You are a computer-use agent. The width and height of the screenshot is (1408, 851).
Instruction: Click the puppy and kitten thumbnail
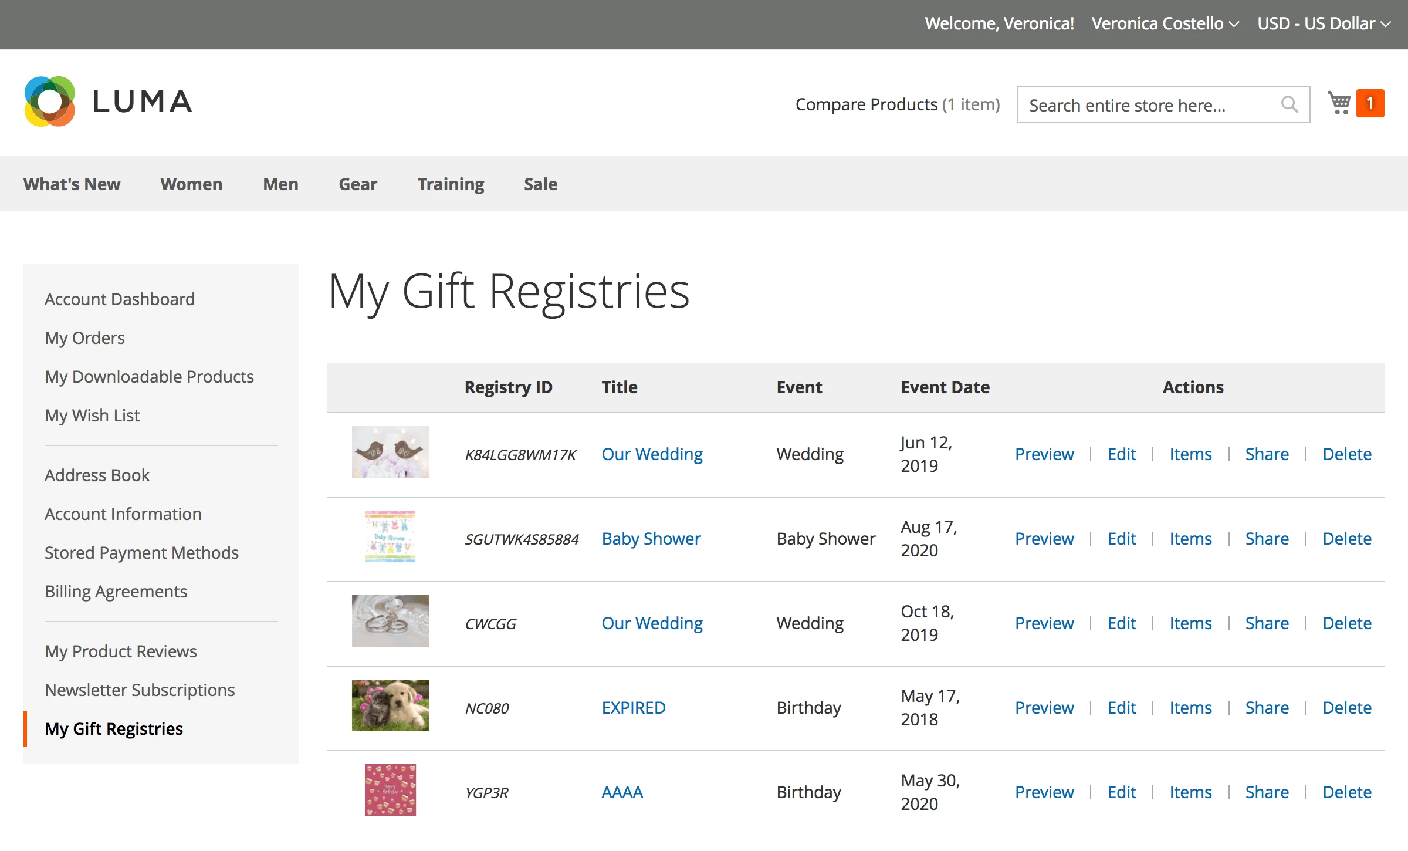pyautogui.click(x=390, y=705)
